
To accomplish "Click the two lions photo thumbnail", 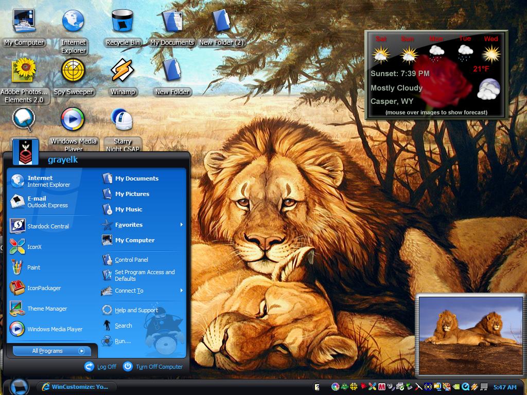I will point(470,335).
